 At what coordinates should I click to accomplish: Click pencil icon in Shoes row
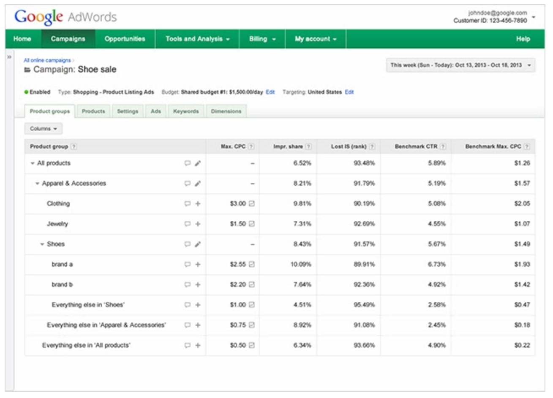click(198, 244)
